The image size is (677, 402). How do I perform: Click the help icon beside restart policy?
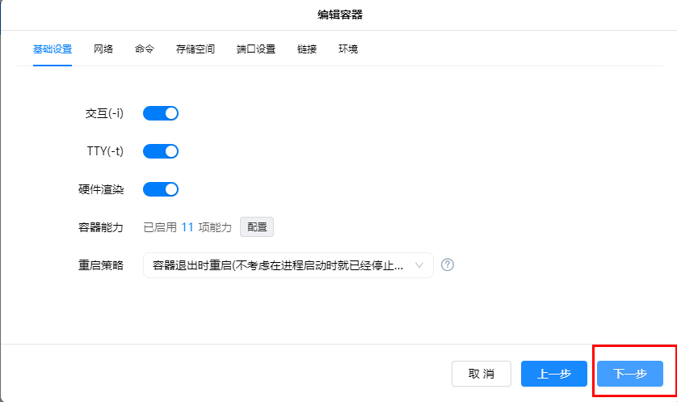tap(448, 265)
